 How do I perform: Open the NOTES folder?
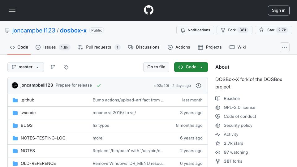click(28, 151)
